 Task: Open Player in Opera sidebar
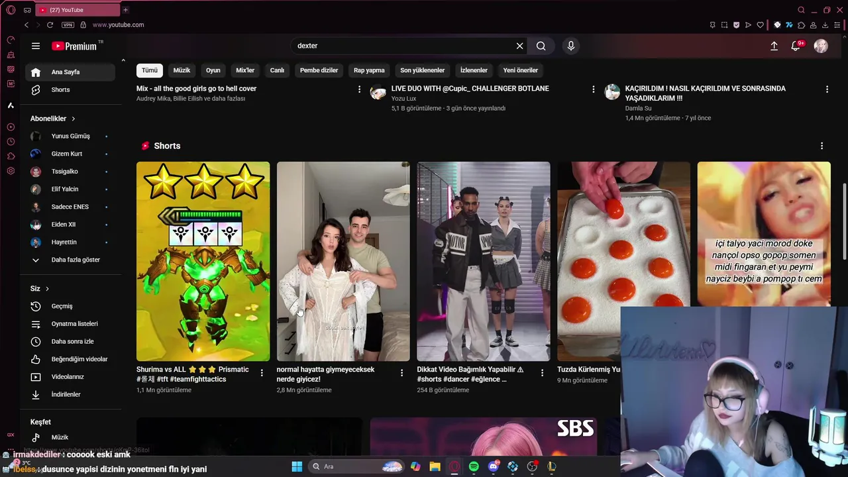pyautogui.click(x=11, y=127)
